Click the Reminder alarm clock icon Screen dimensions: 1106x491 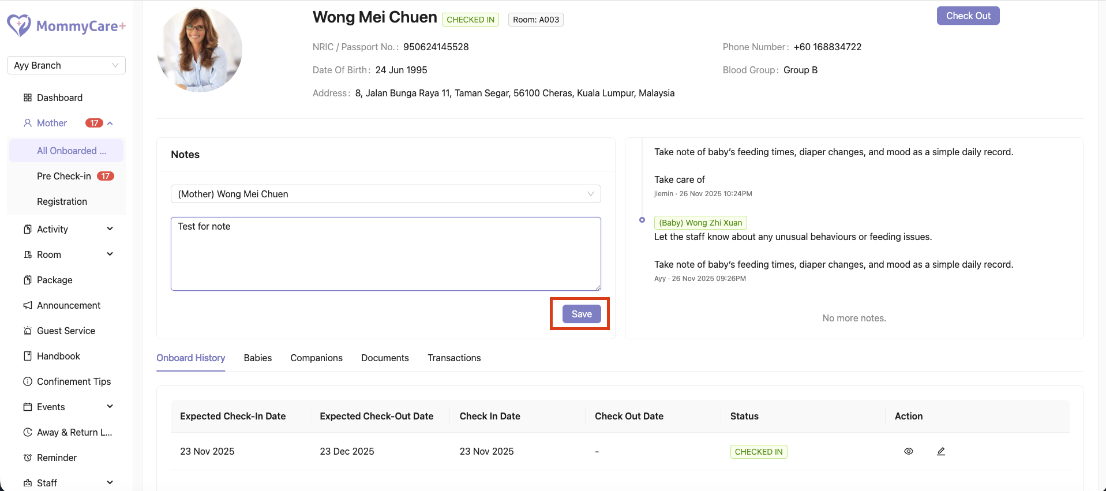tap(27, 458)
